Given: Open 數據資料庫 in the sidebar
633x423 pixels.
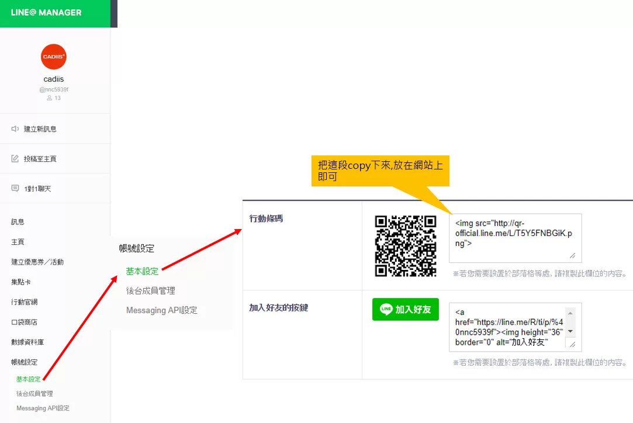Looking at the screenshot, I should tap(27, 342).
